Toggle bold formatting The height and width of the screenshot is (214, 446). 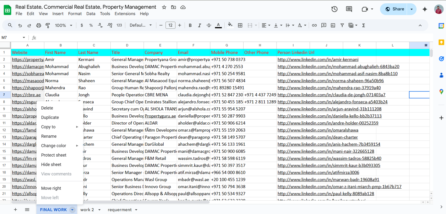pos(190,25)
